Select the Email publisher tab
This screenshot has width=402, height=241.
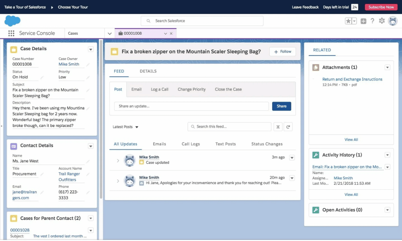(x=136, y=90)
